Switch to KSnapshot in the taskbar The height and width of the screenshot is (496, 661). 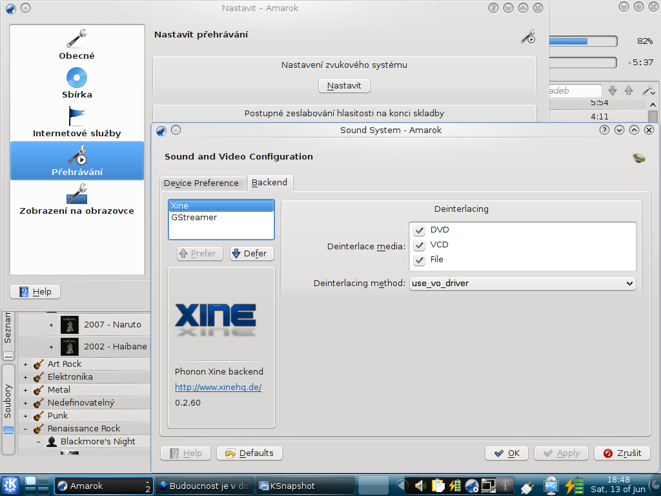[x=305, y=486]
